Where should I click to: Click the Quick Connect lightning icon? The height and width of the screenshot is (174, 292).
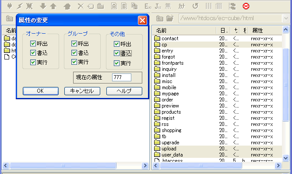point(19,6)
